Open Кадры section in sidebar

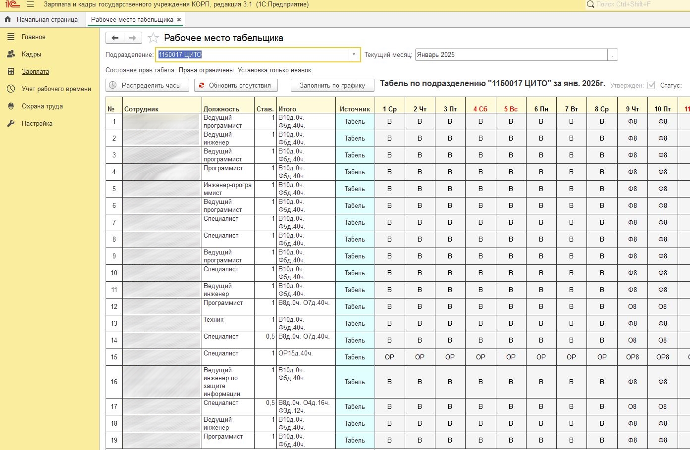pos(31,54)
